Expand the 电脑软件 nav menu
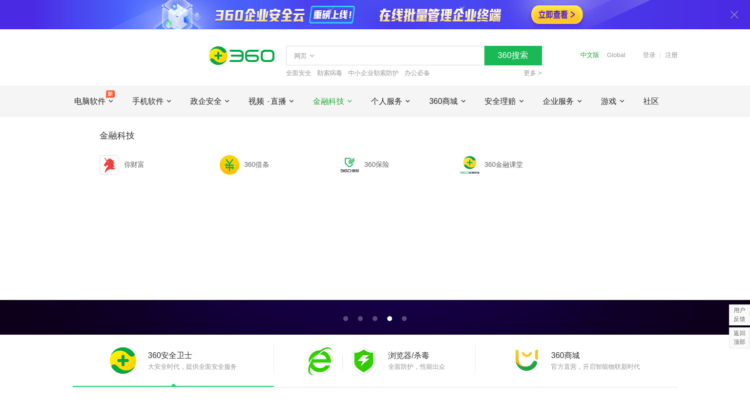The image size is (750, 402). (94, 101)
